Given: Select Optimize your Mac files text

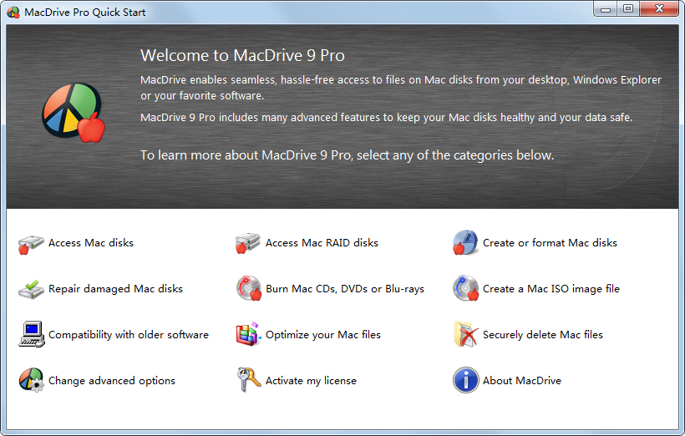Looking at the screenshot, I should click(323, 335).
